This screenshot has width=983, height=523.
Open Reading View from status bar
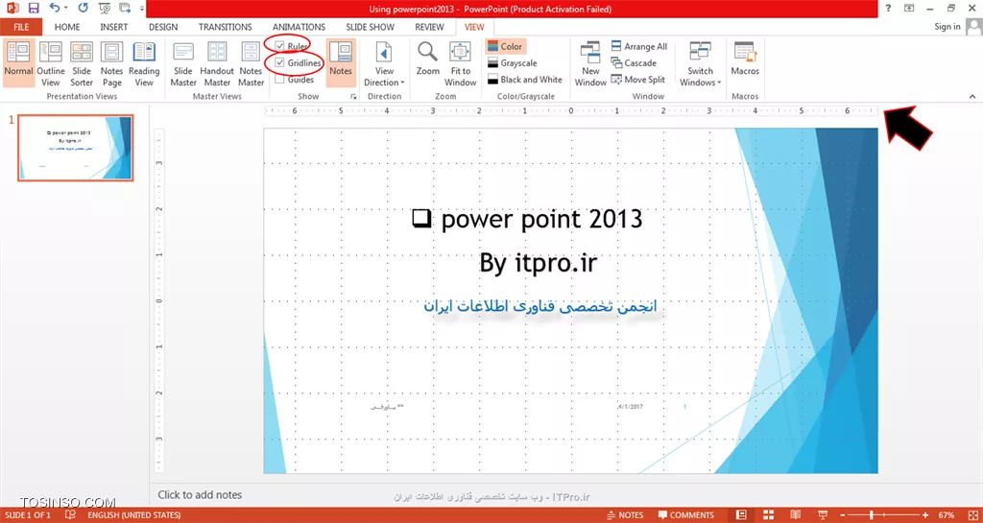(795, 515)
